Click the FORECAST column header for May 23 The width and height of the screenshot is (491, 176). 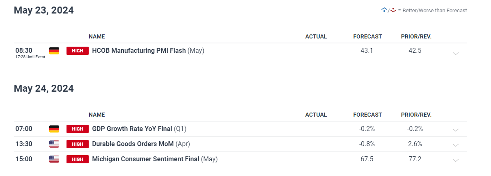367,36
